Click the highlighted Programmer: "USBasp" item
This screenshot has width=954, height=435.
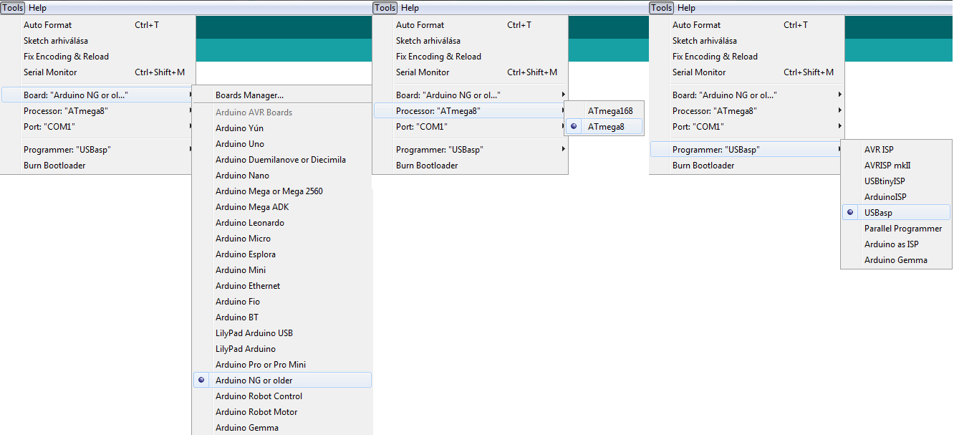click(746, 150)
